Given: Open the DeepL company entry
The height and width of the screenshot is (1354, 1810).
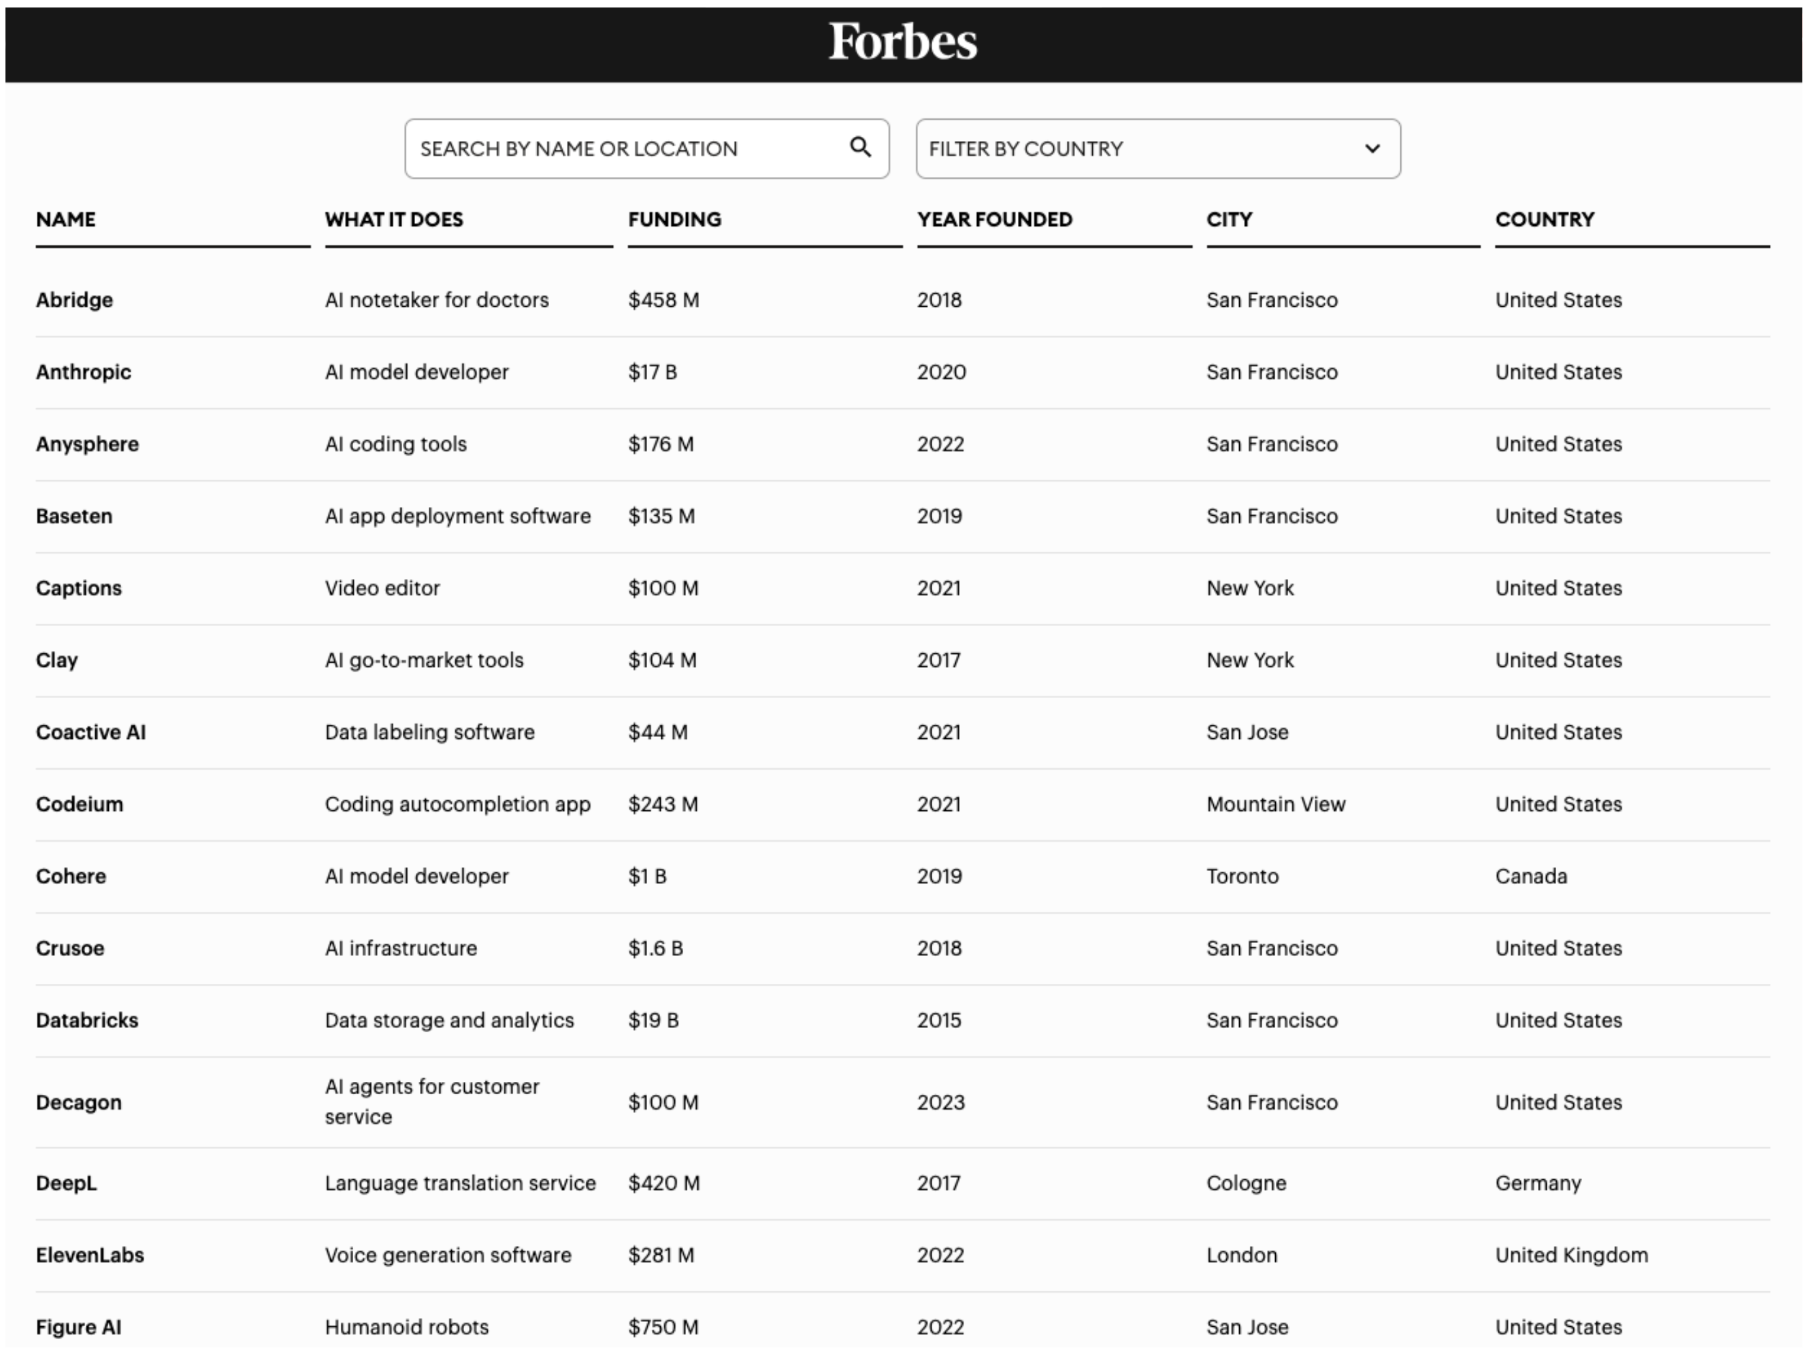Looking at the screenshot, I should coord(66,1183).
